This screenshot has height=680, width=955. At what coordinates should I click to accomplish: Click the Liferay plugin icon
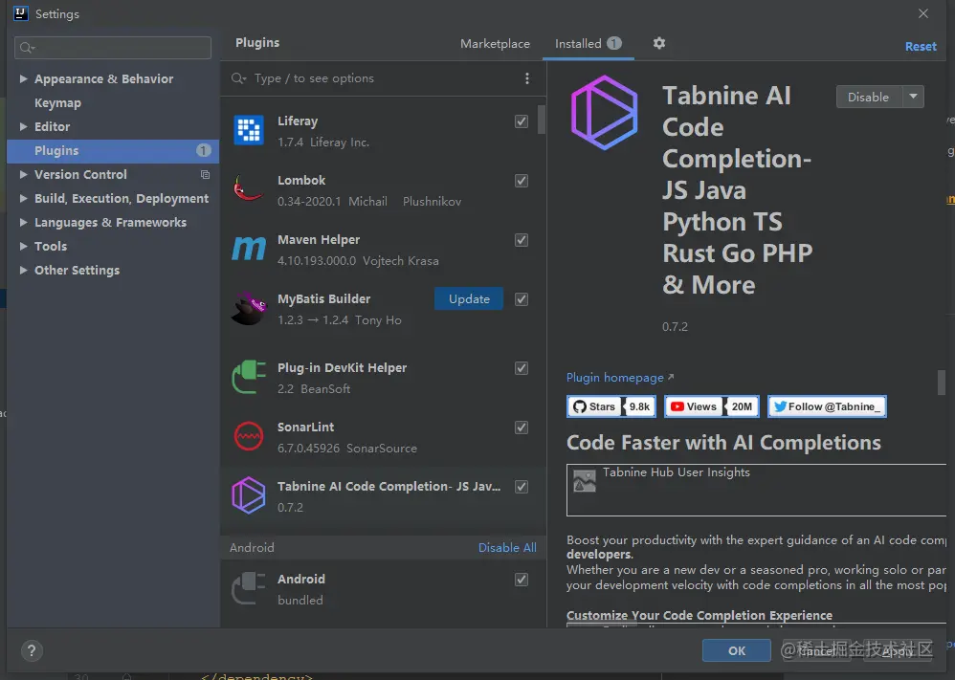(x=249, y=131)
